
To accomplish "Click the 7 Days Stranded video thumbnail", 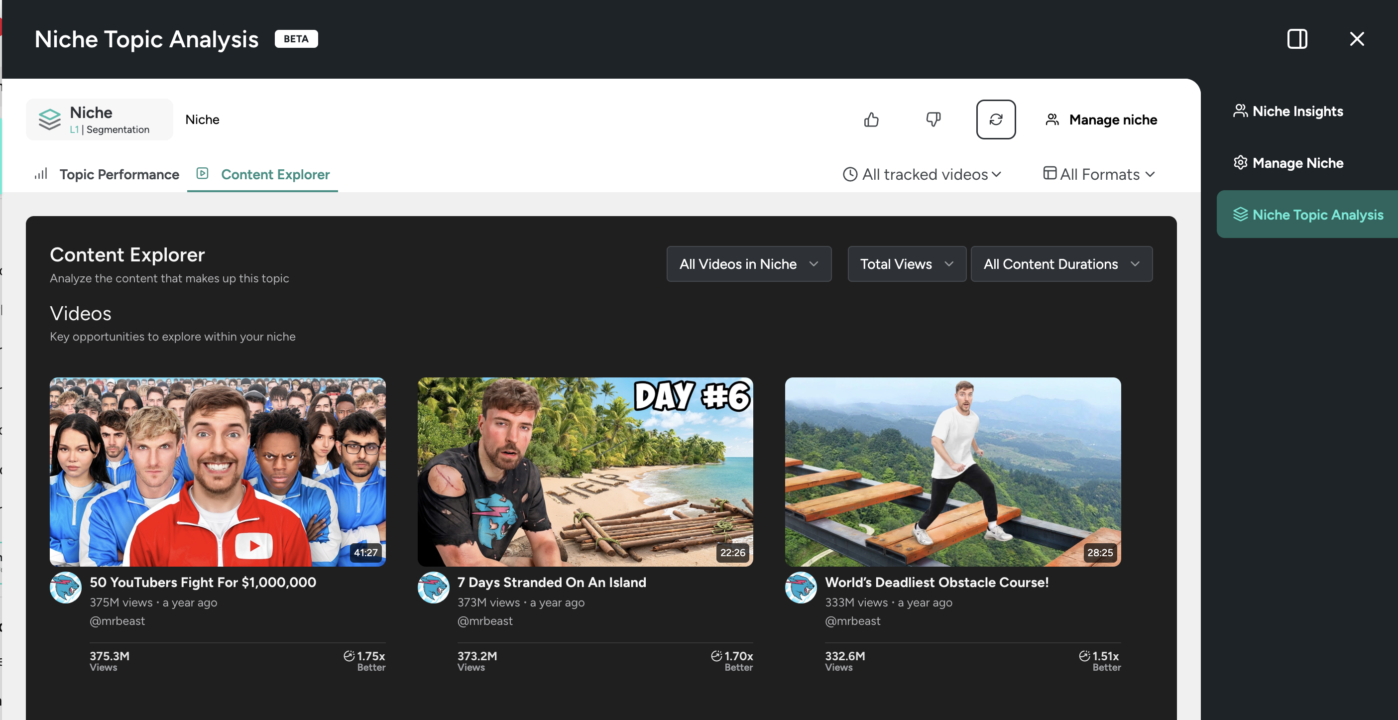I will (585, 472).
